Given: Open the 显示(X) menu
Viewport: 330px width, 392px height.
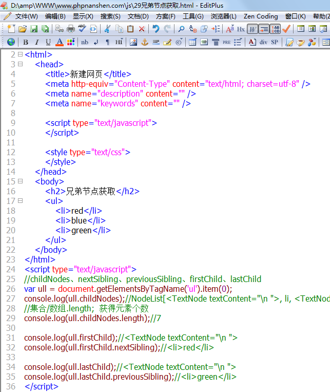Looking at the screenshot, I should (83, 16).
